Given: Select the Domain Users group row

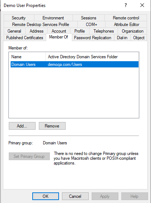Looking at the screenshot, I should 75,64.
